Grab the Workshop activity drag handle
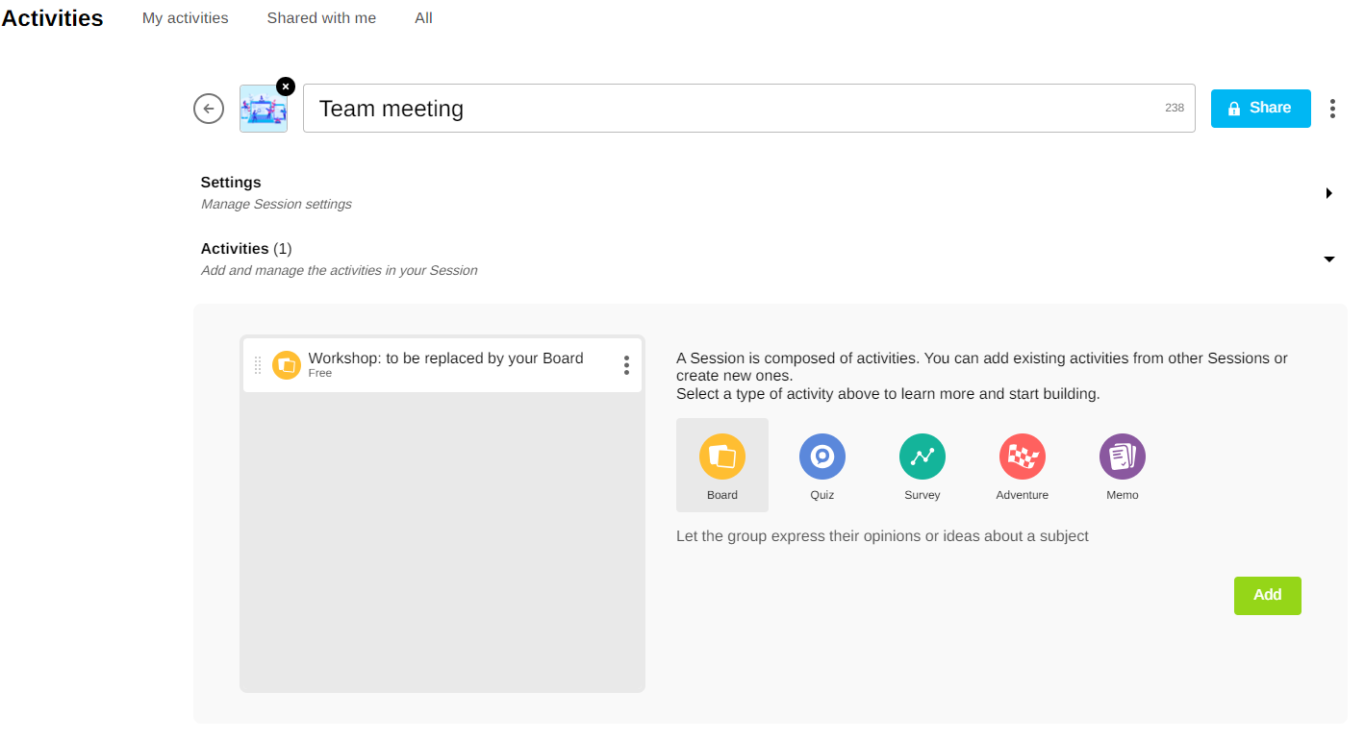 click(x=258, y=365)
